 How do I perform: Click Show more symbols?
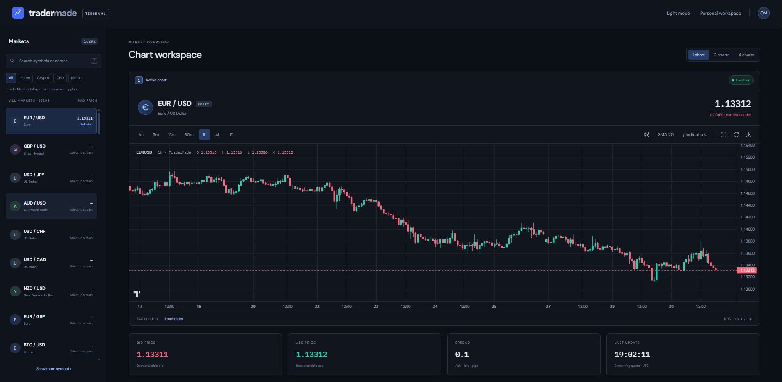click(x=53, y=369)
